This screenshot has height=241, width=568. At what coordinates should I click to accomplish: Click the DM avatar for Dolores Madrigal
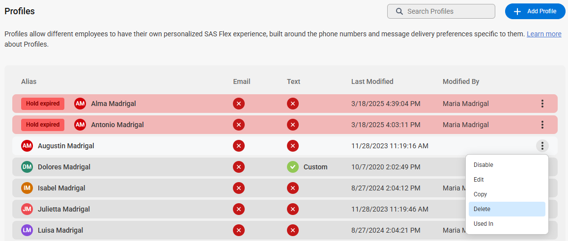click(x=27, y=167)
